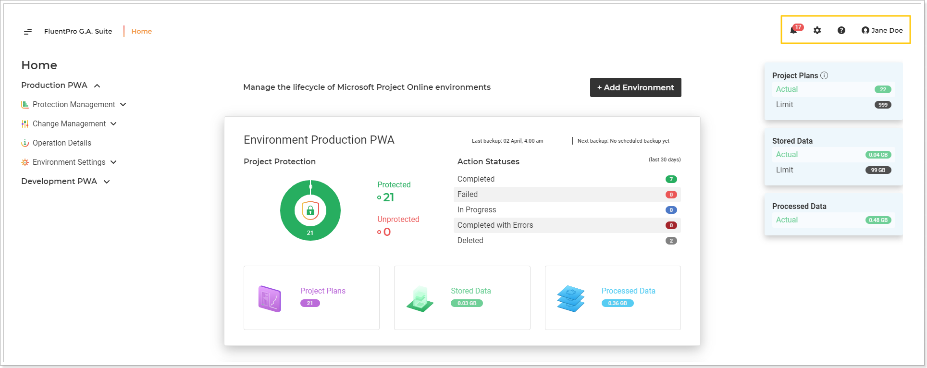The height and width of the screenshot is (368, 927).
Task: Click the In Progress status row
Action: pyautogui.click(x=567, y=210)
